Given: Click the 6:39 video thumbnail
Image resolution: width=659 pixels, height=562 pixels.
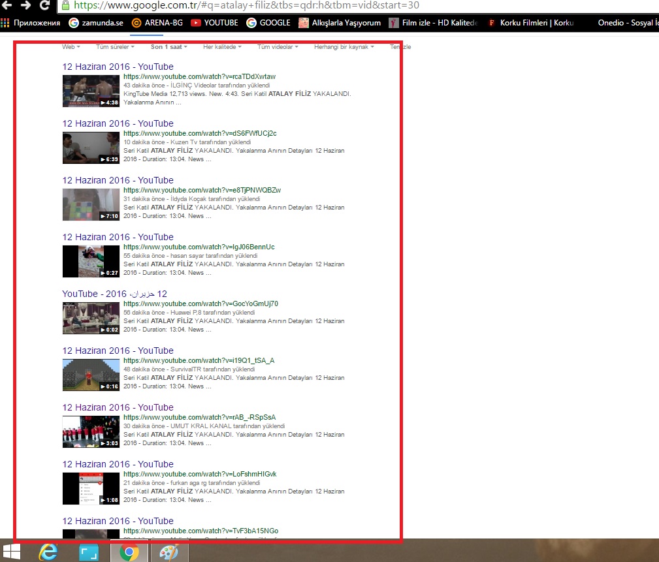Looking at the screenshot, I should [x=91, y=148].
